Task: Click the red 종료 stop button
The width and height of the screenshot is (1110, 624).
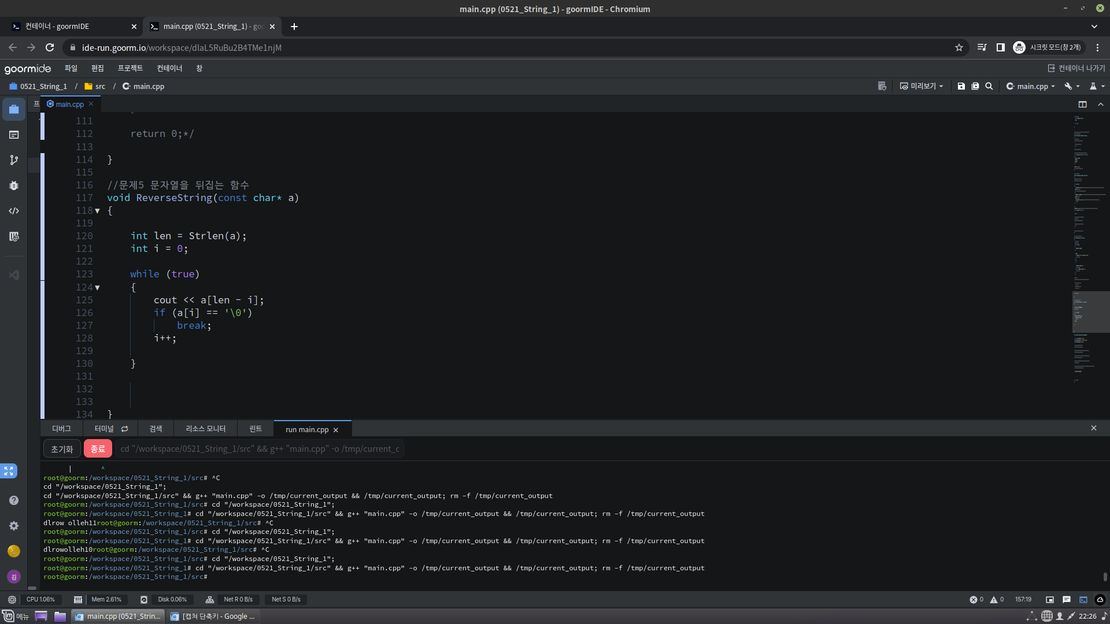Action: pos(98,449)
